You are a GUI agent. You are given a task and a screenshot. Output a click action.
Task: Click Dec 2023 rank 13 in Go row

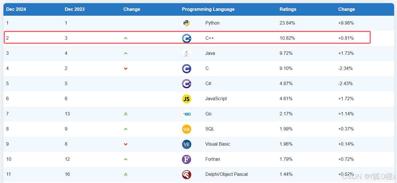pos(67,114)
